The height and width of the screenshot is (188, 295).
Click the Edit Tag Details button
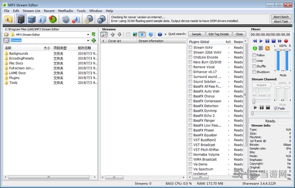point(219,34)
